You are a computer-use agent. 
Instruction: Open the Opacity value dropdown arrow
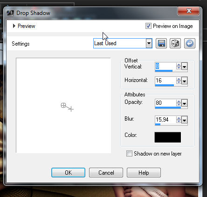click(x=184, y=103)
